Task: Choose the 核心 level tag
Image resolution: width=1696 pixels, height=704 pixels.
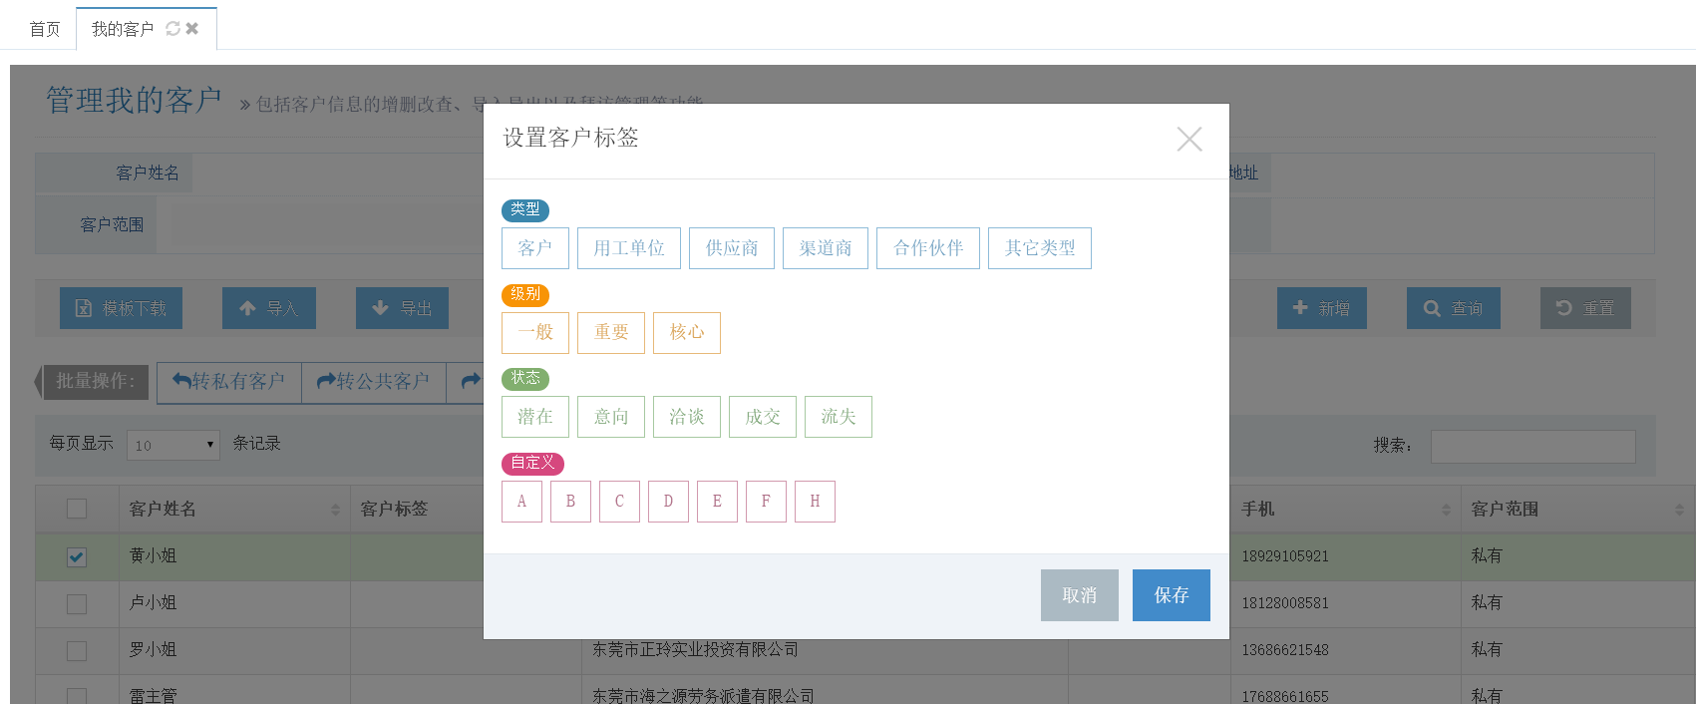Action: pos(687,333)
